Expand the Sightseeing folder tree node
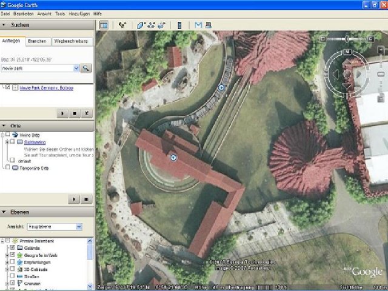The image size is (388, 291). coord(7,142)
